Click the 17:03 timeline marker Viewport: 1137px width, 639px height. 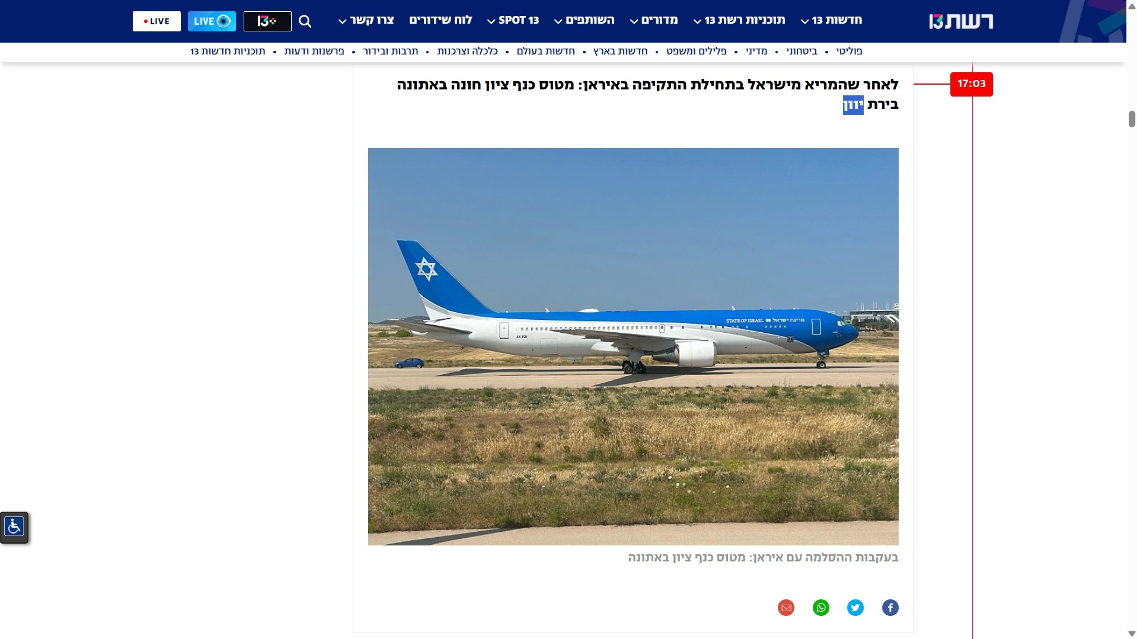pyautogui.click(x=971, y=84)
